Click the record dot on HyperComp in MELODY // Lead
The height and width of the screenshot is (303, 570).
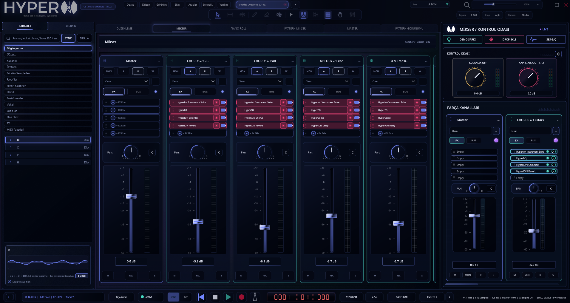point(350,118)
